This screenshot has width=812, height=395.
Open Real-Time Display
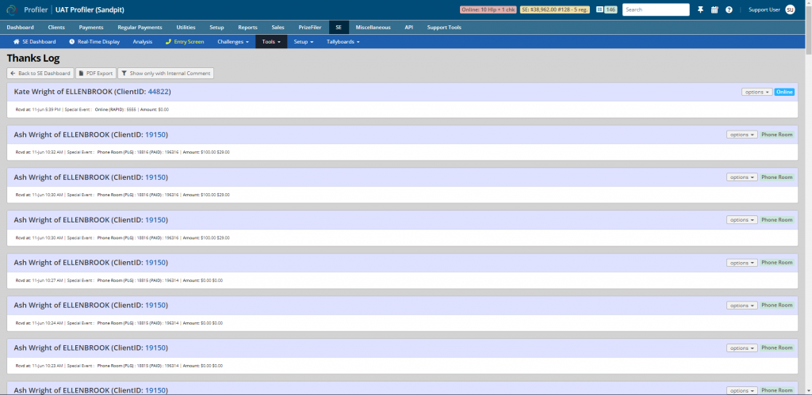pos(94,42)
